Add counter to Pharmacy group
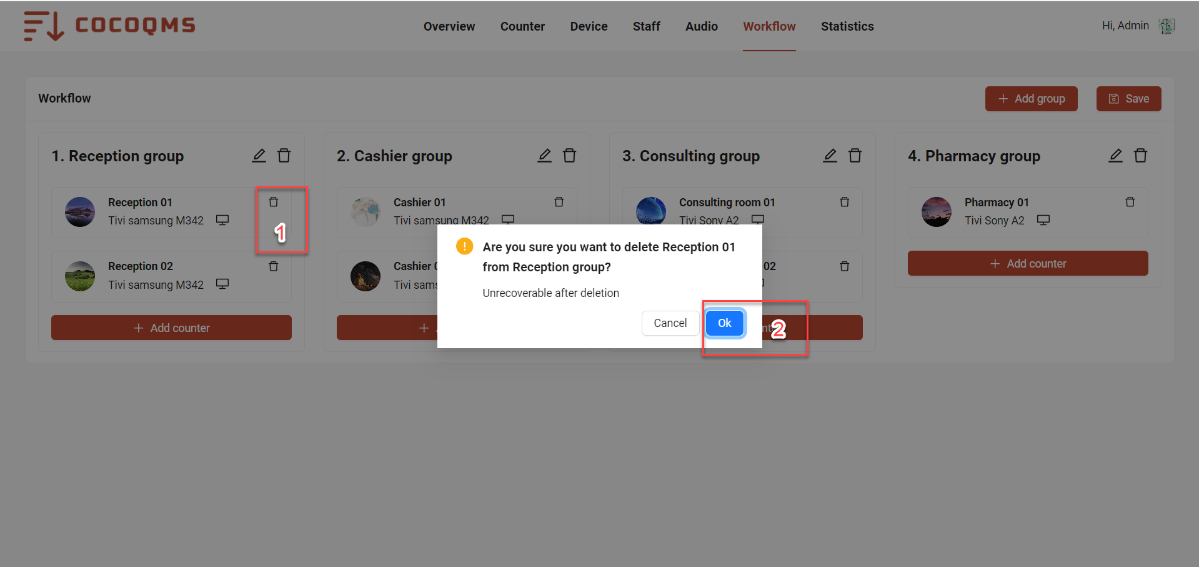 tap(1028, 264)
